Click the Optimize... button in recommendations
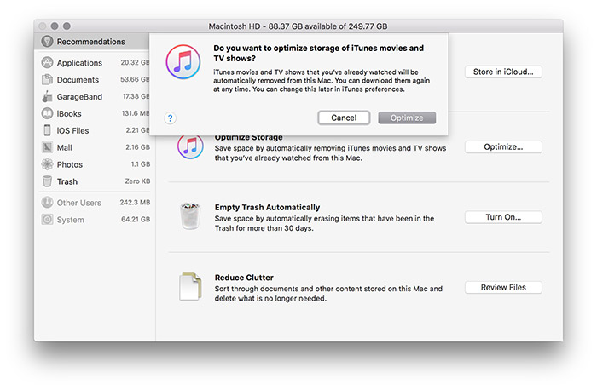Image resolution: width=597 pixels, height=390 pixels. tap(503, 147)
